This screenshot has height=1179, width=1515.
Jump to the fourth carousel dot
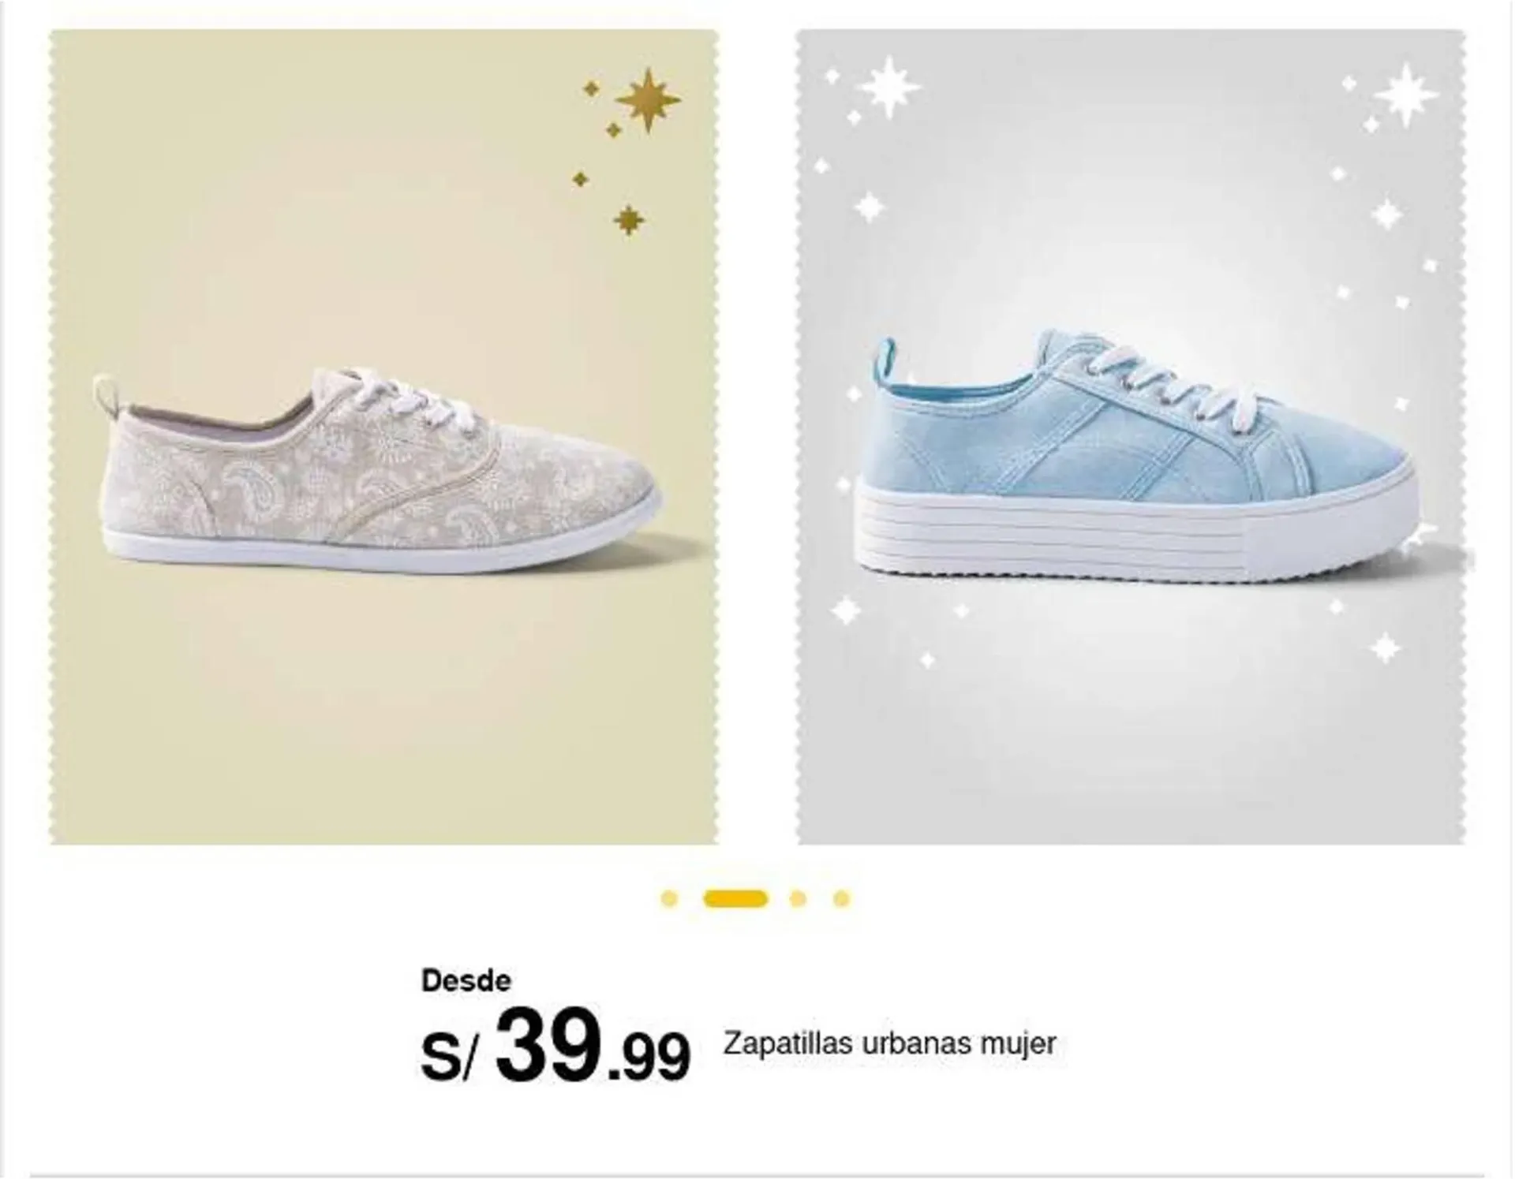point(842,898)
